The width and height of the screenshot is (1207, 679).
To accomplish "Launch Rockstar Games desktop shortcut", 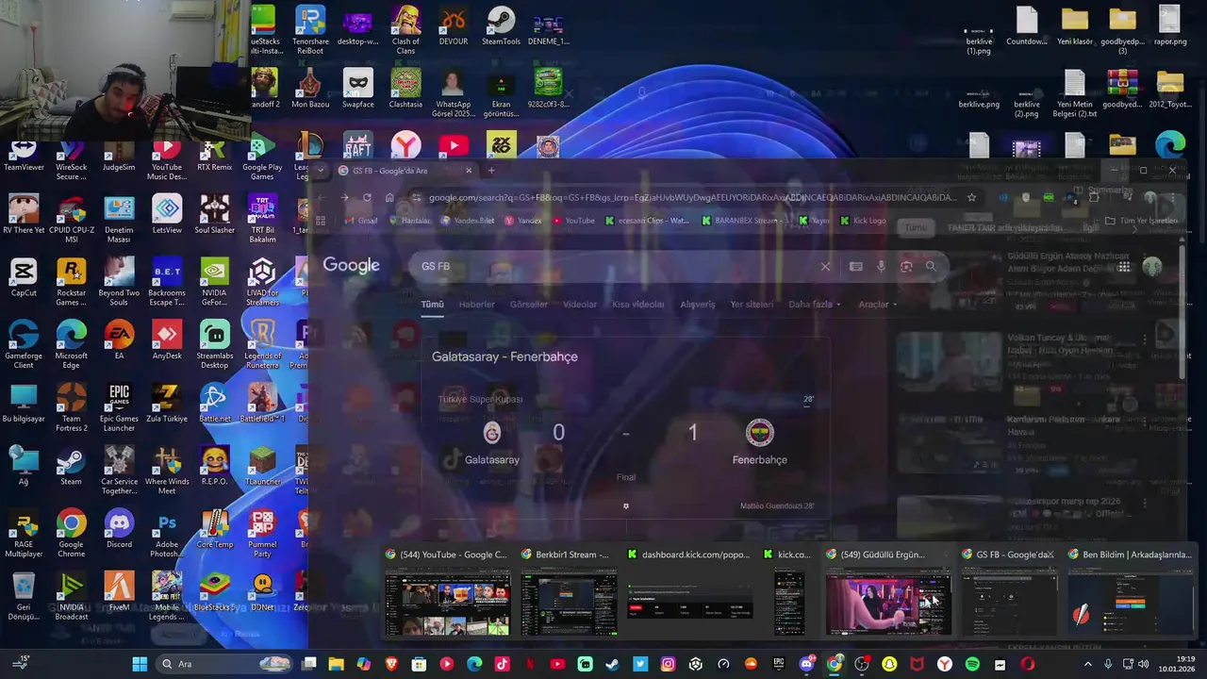I will [x=71, y=282].
